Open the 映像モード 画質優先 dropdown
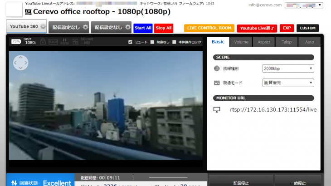The width and height of the screenshot is (331, 186). pyautogui.click(x=288, y=83)
